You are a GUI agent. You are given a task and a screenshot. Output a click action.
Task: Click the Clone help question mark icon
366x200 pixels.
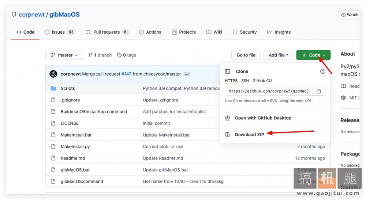(x=322, y=72)
